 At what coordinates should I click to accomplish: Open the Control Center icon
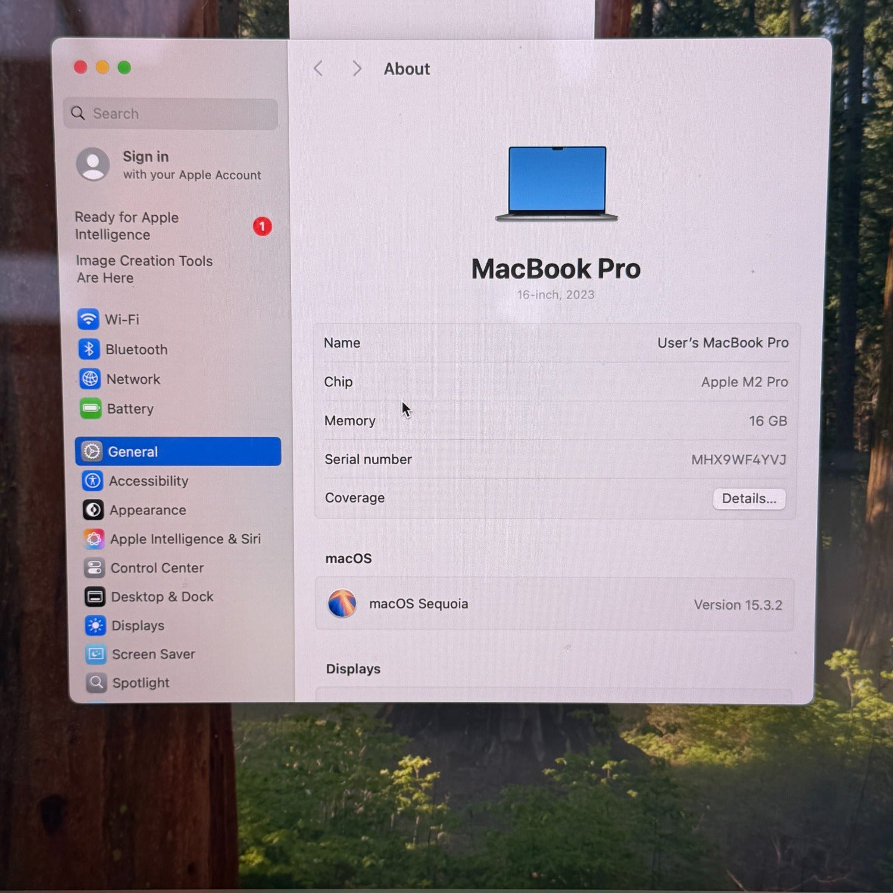click(x=94, y=568)
